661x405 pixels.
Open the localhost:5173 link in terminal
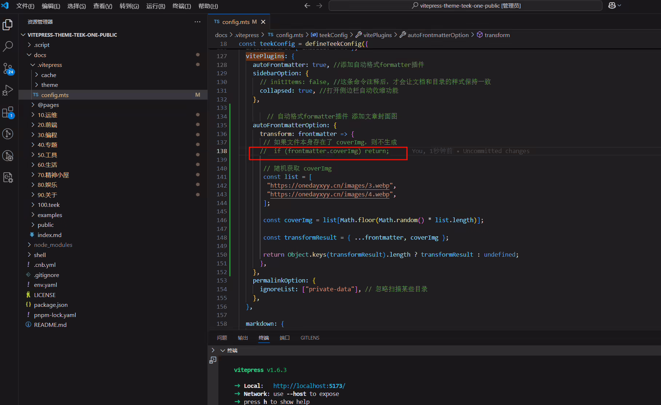click(x=309, y=386)
